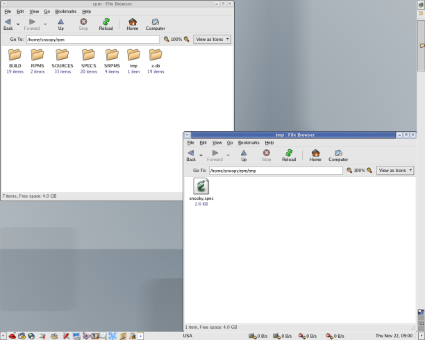Click 100% zoom label in rpm window

coord(176,40)
